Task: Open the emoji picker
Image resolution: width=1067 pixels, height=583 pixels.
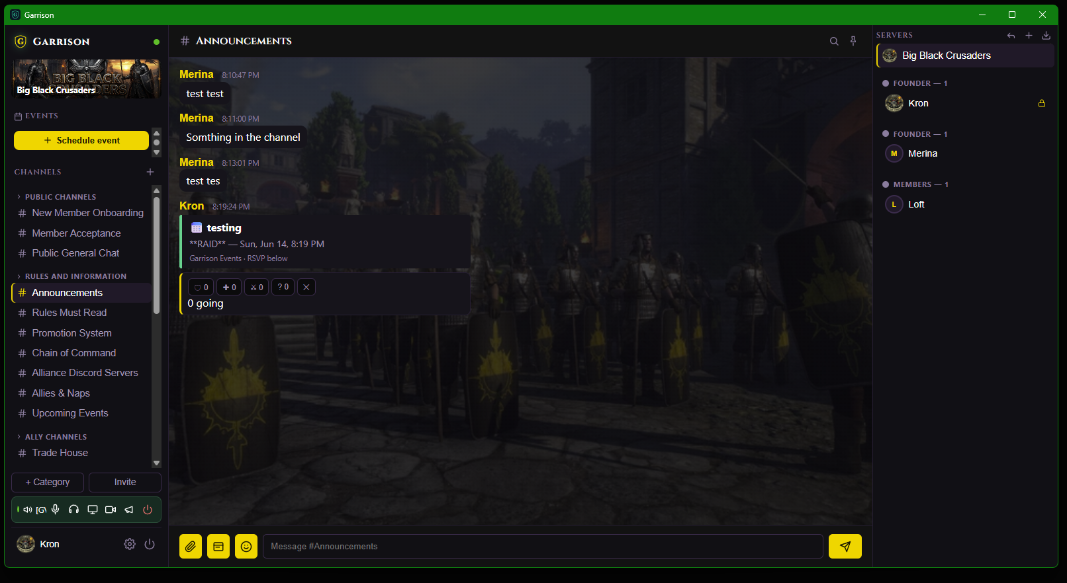Action: click(x=246, y=547)
